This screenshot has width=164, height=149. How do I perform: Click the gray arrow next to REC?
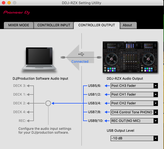(28, 121)
